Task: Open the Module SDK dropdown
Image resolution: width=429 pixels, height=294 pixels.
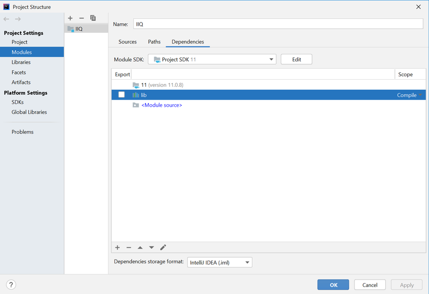Action: [212, 59]
